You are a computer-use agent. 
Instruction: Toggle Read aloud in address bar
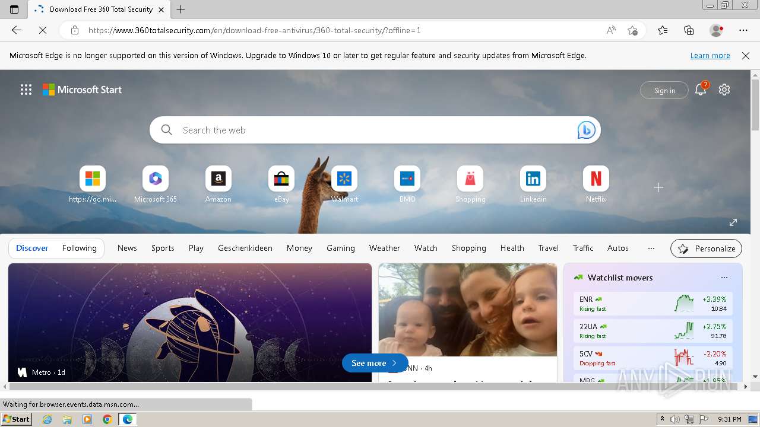point(611,30)
